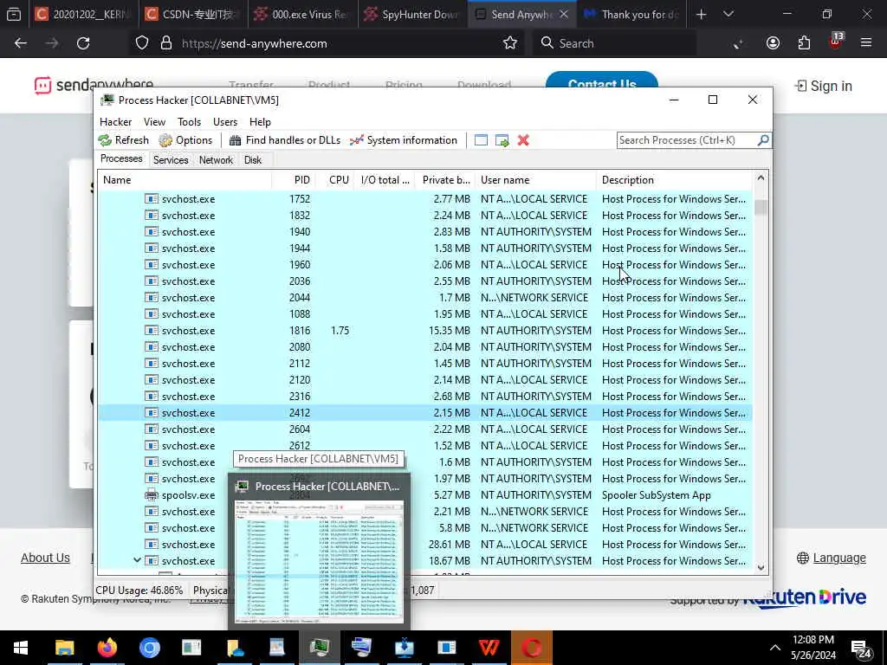This screenshot has height=665, width=887.
Task: Sort by the Private bytes column header
Action: pyautogui.click(x=444, y=180)
